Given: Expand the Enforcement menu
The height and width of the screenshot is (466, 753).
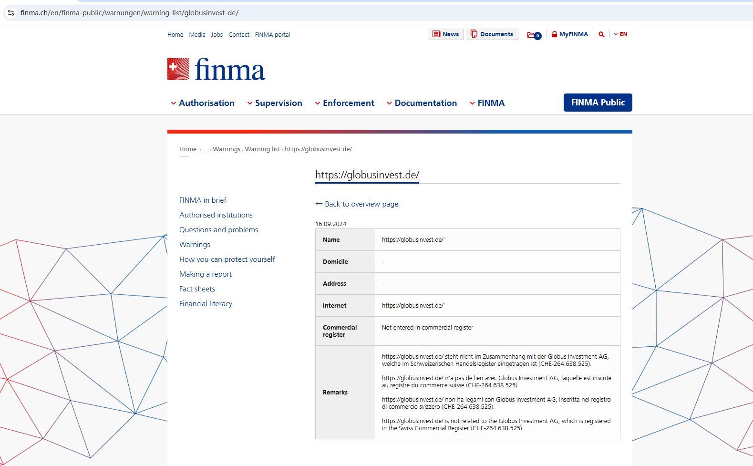Looking at the screenshot, I should [x=344, y=103].
